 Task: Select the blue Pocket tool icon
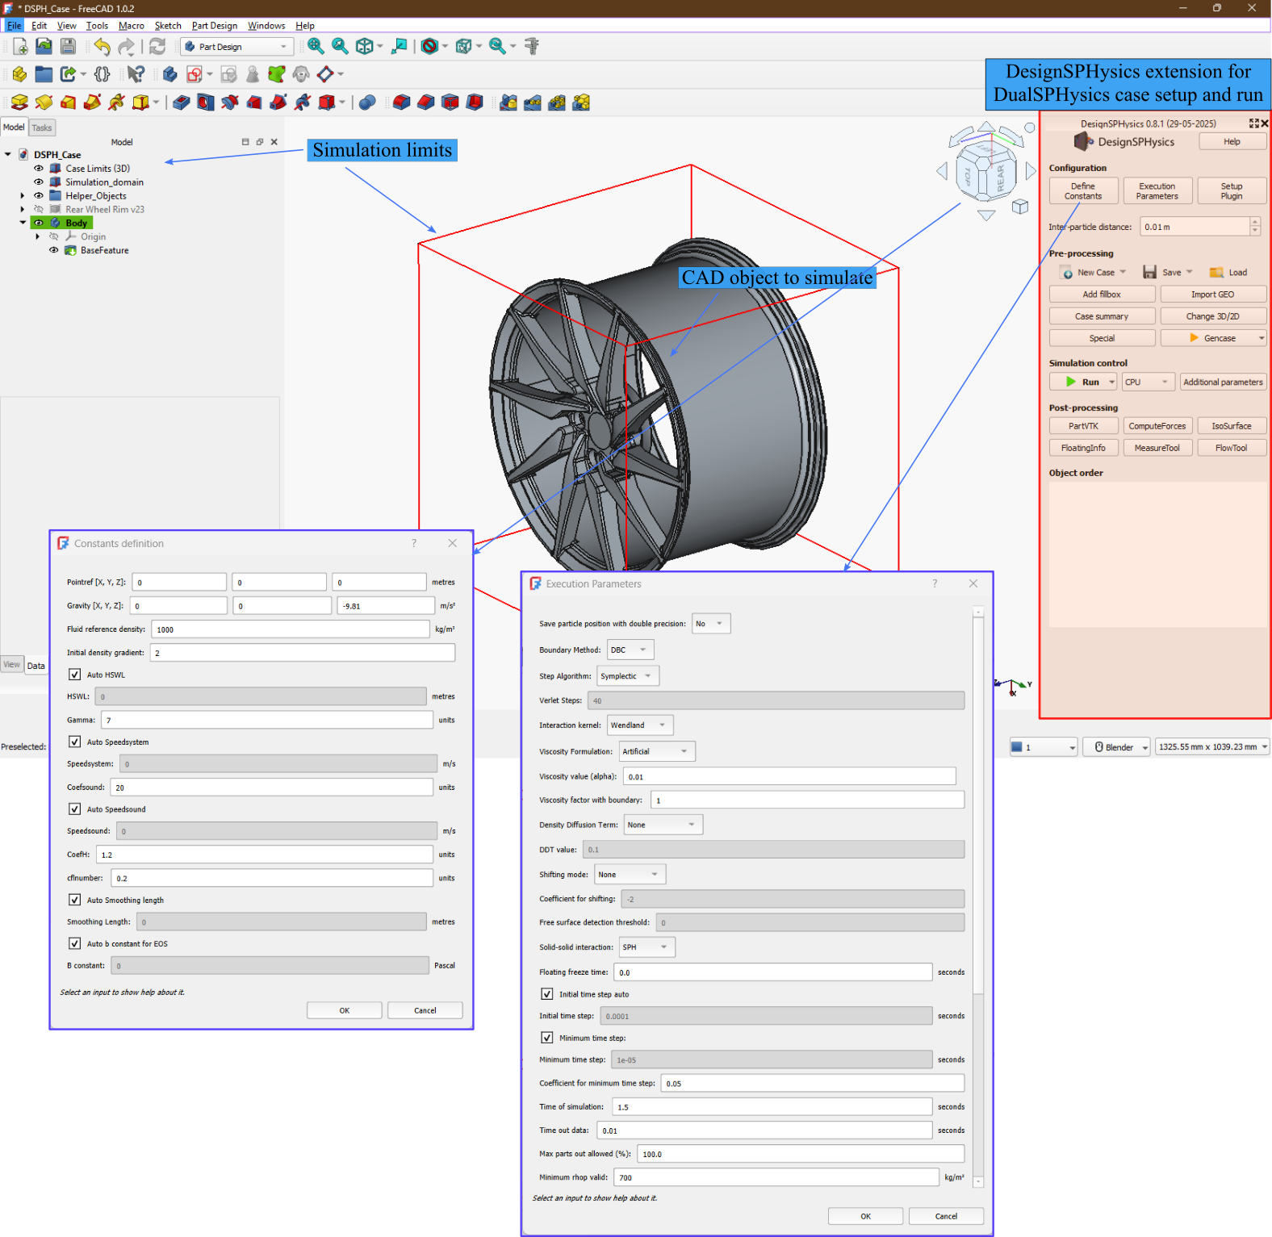tap(182, 102)
